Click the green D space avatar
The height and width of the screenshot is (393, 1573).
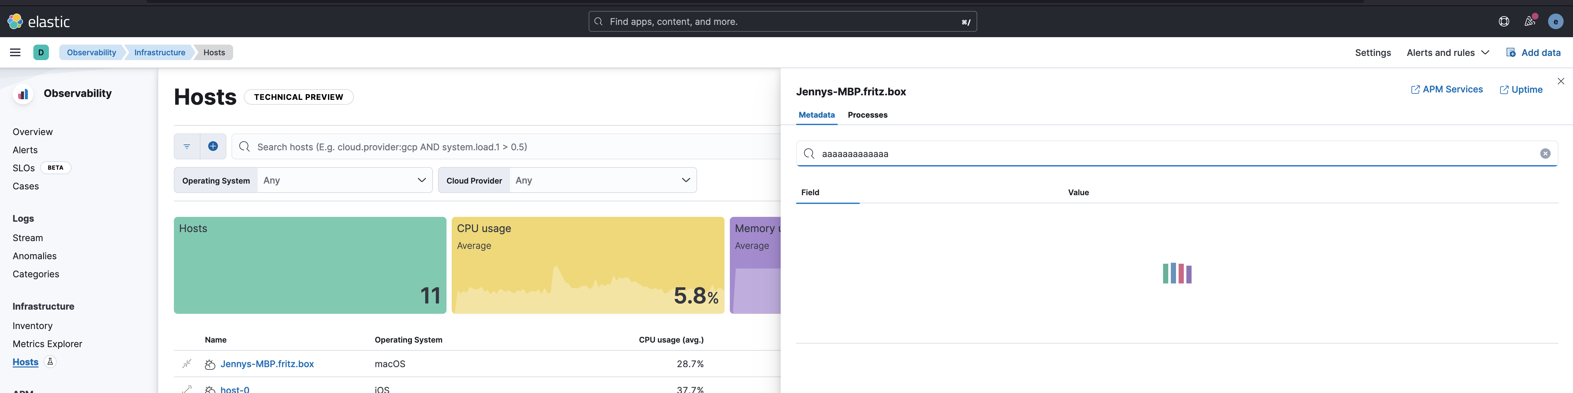click(41, 52)
